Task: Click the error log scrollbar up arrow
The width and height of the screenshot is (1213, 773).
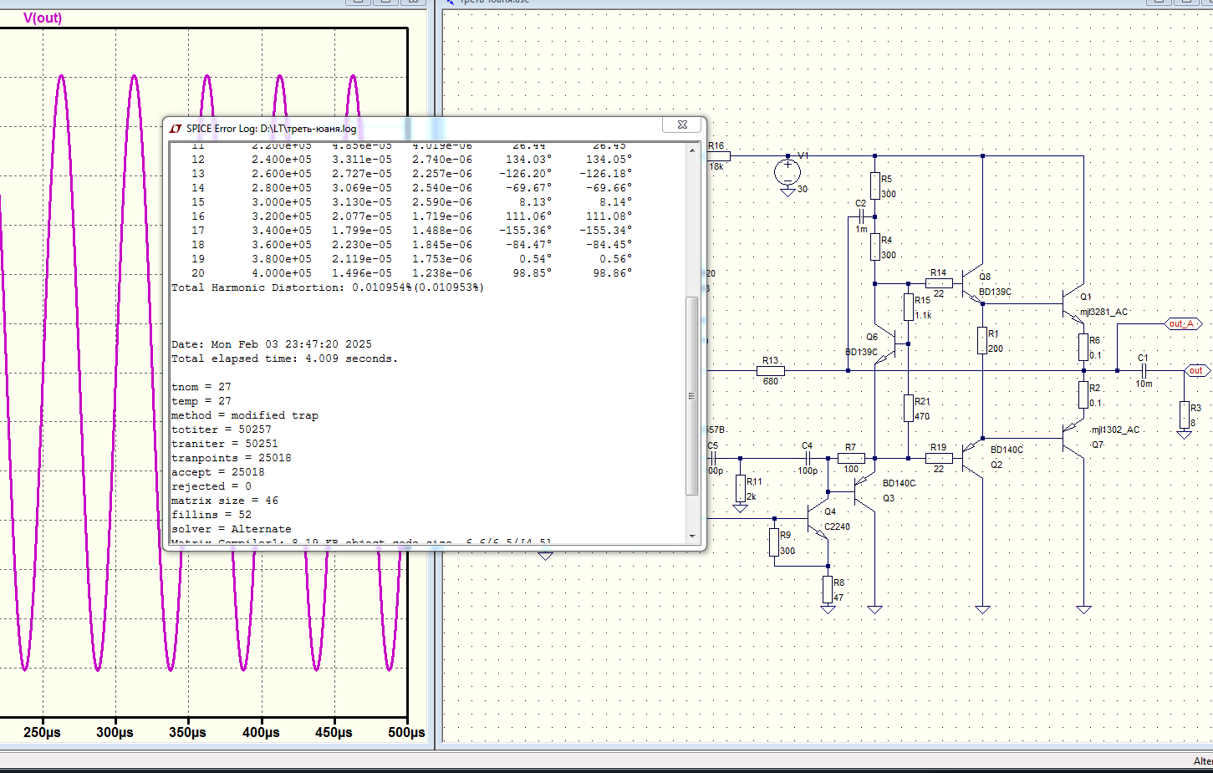Action: click(692, 149)
